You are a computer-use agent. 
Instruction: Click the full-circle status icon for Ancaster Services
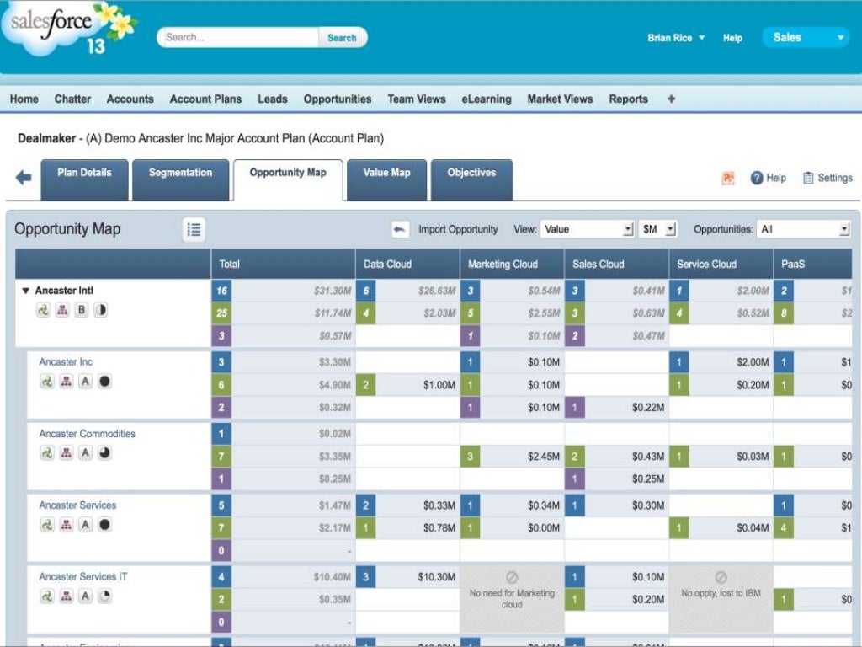pyautogui.click(x=104, y=524)
